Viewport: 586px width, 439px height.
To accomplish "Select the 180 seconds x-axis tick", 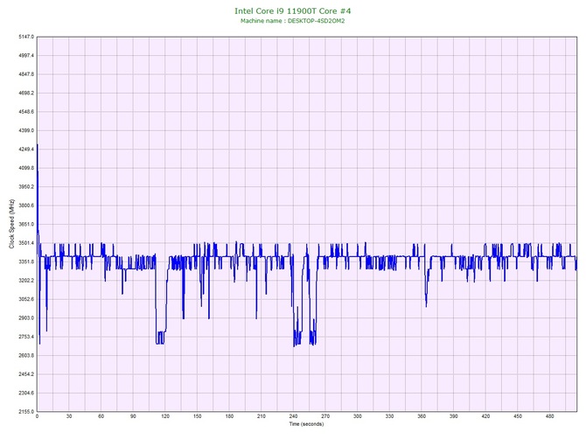I will [229, 416].
